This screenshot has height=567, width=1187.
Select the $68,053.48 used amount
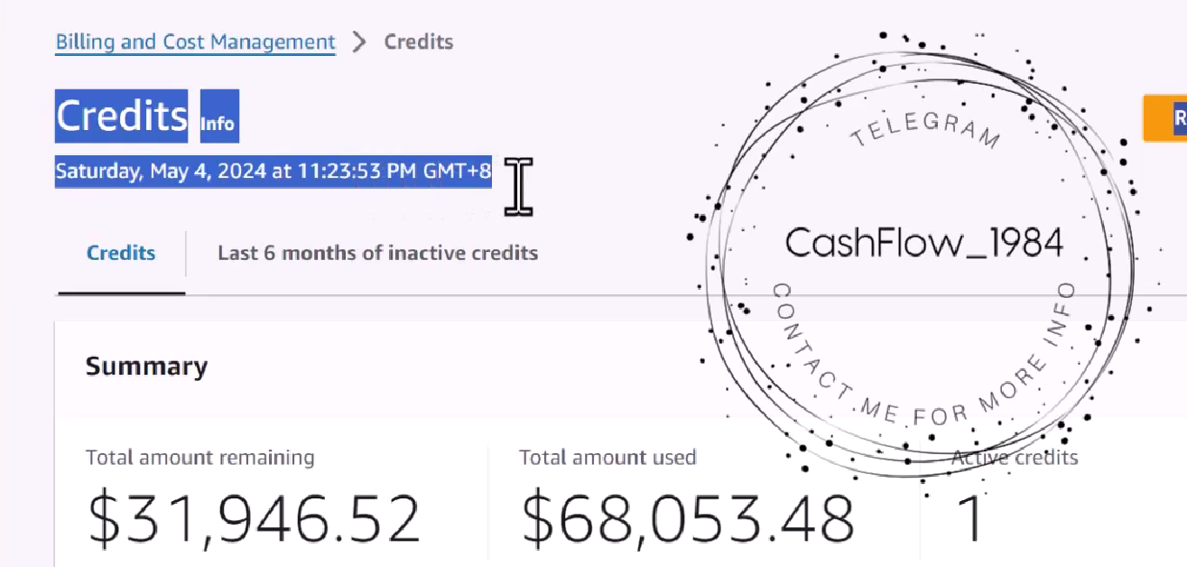point(687,520)
